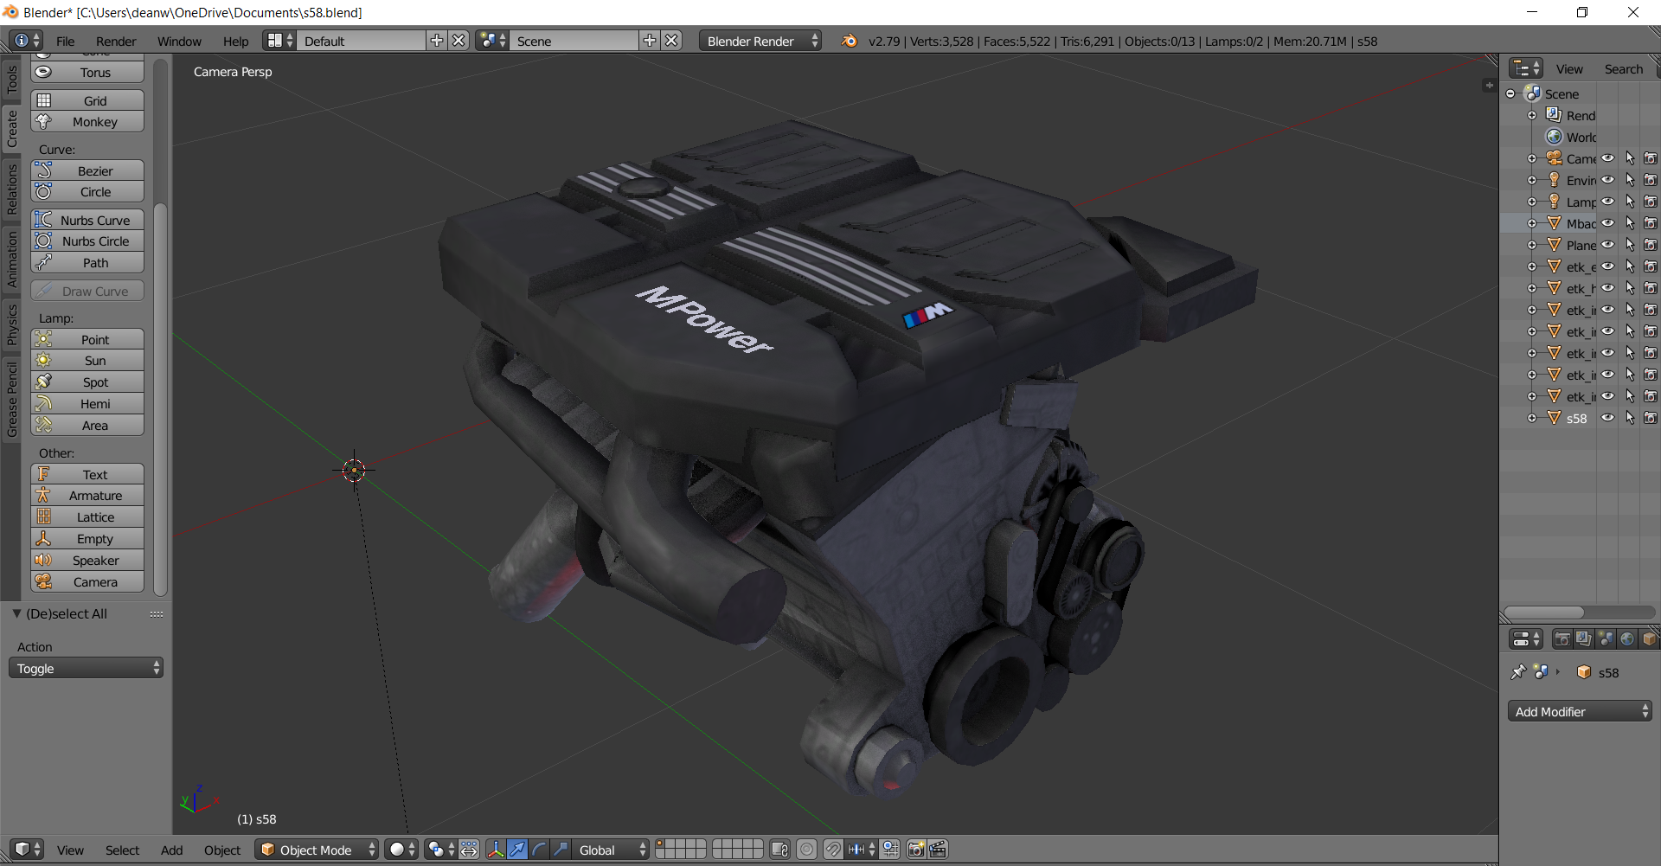
Task: Add an Armature object
Action: coord(87,496)
